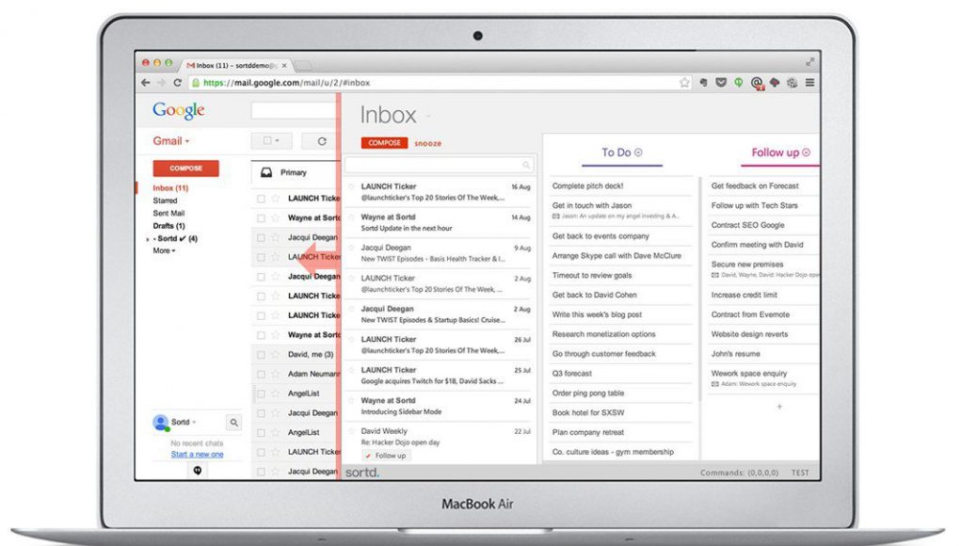Switch to the Primary inbox tab
The height and width of the screenshot is (546, 961).
(x=293, y=173)
